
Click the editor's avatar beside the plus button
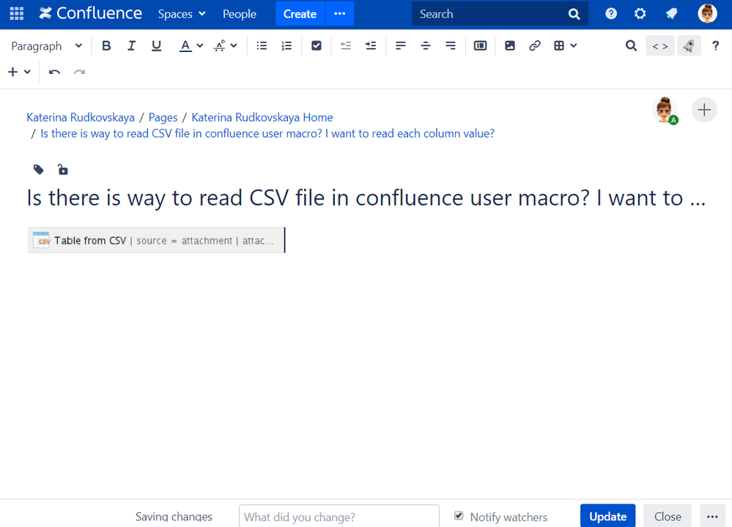pyautogui.click(x=665, y=111)
